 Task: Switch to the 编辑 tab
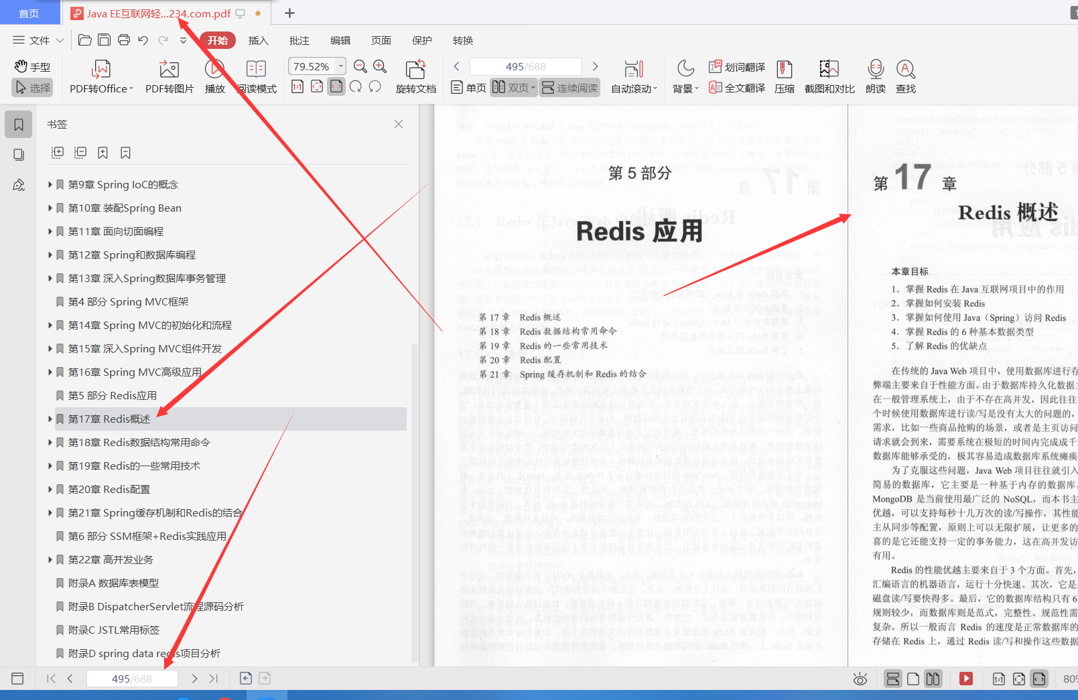click(340, 40)
